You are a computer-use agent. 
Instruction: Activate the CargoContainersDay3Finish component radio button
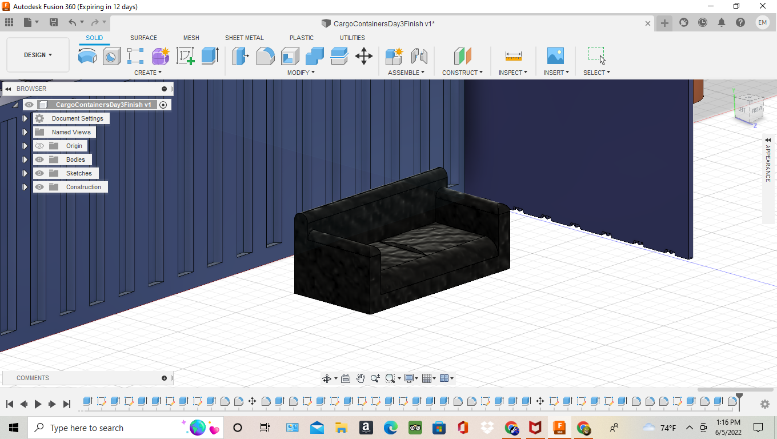click(x=163, y=105)
